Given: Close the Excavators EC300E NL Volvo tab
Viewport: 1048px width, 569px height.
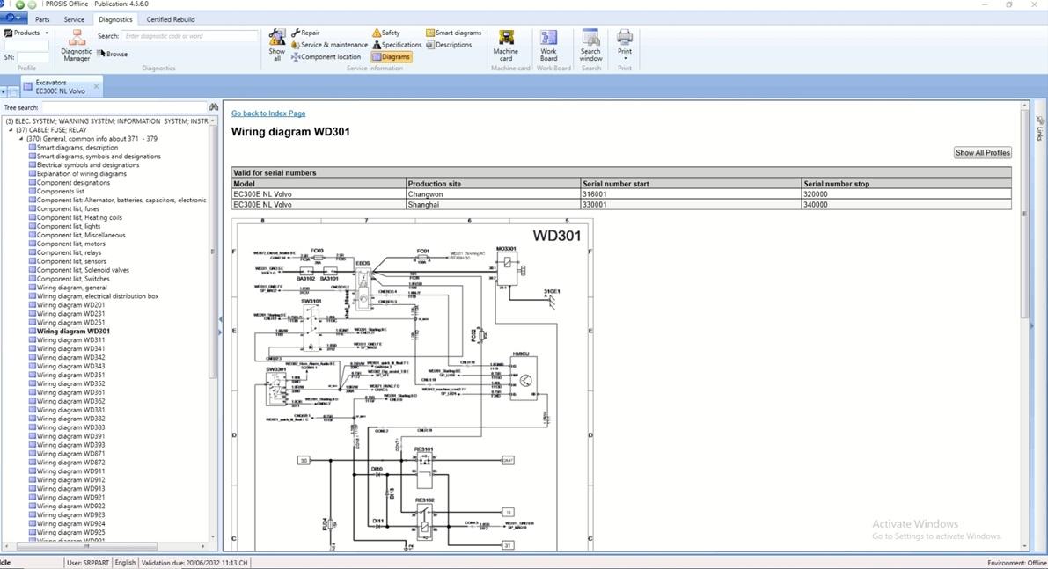Looking at the screenshot, I should (x=96, y=86).
